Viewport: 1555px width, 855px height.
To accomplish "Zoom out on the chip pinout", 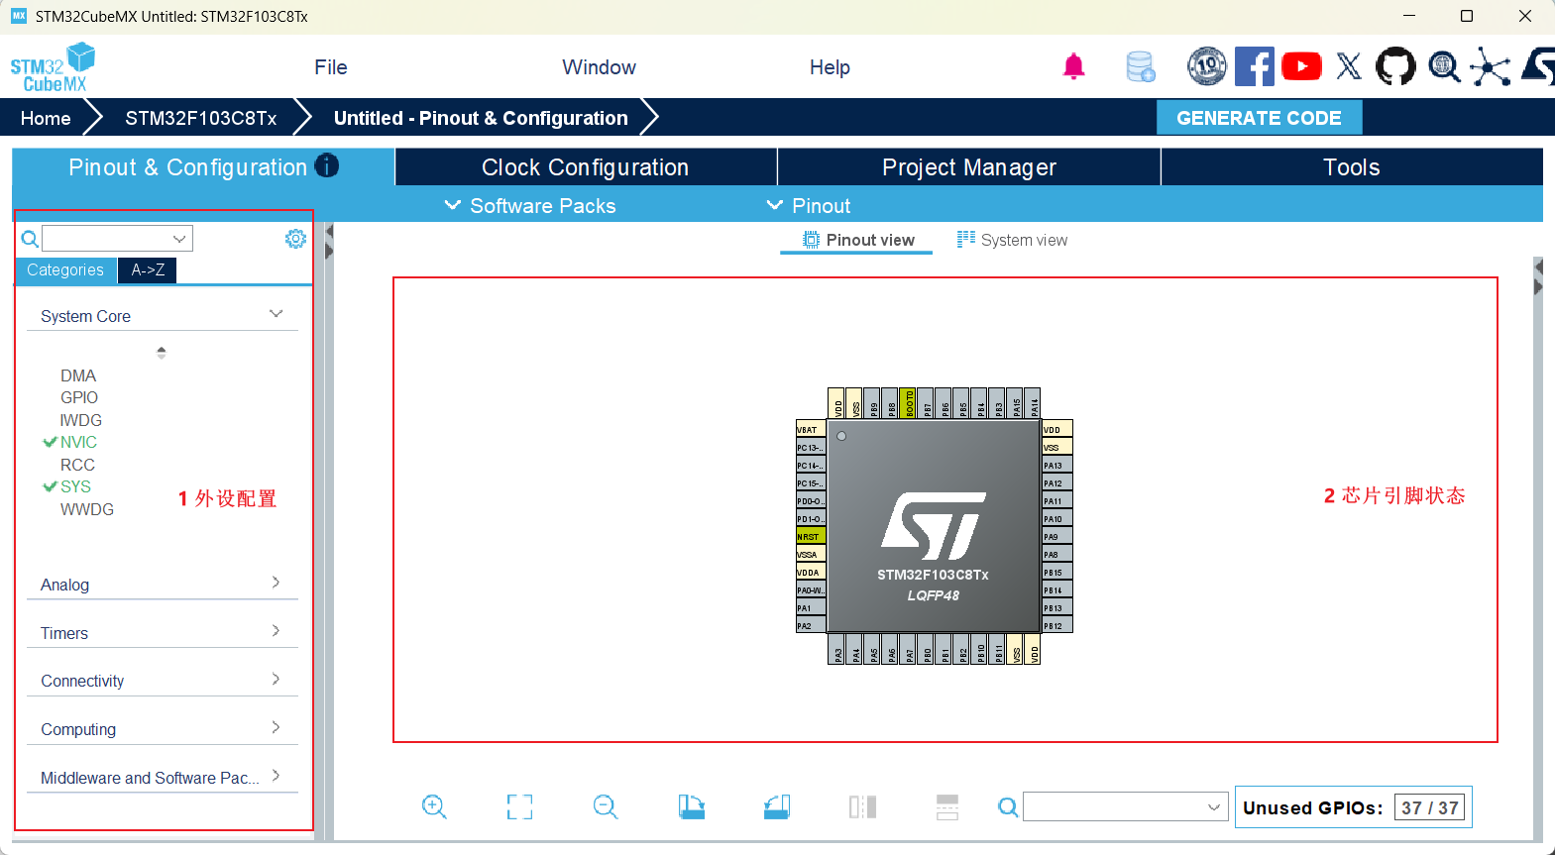I will (606, 806).
